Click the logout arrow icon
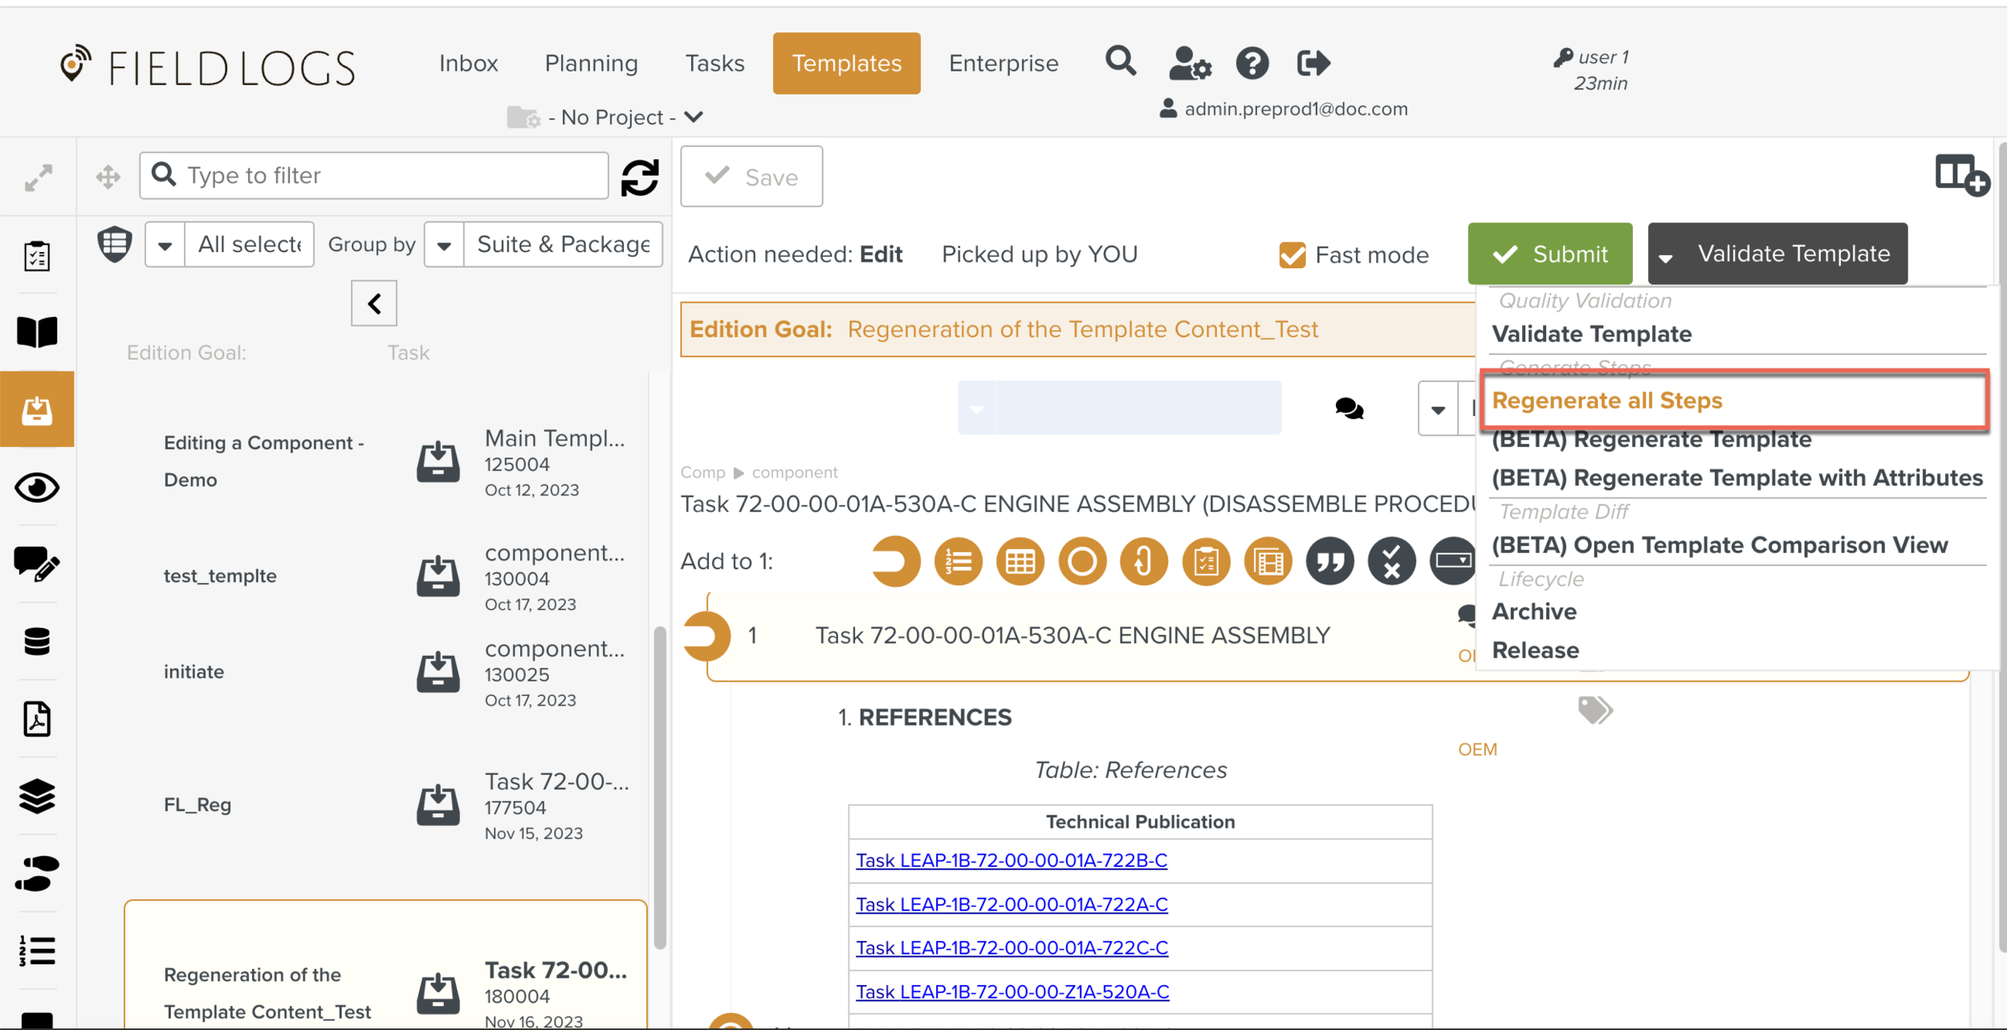This screenshot has width=2007, height=1030. 1313,63
